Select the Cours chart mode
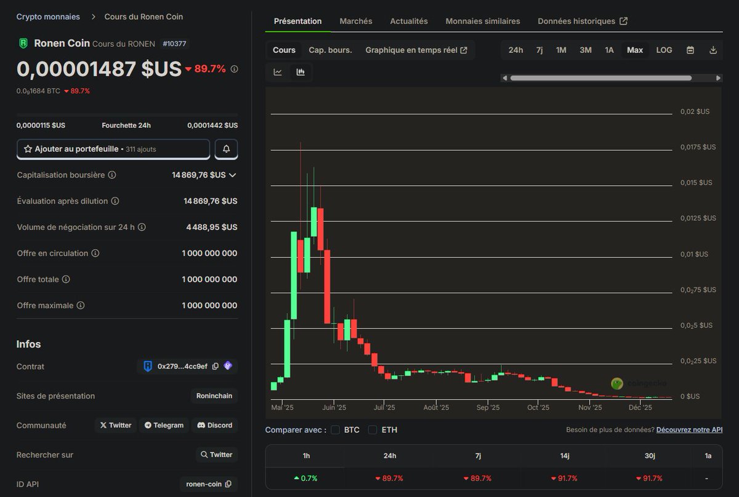Screen dimensions: 739x497 (x=284, y=50)
